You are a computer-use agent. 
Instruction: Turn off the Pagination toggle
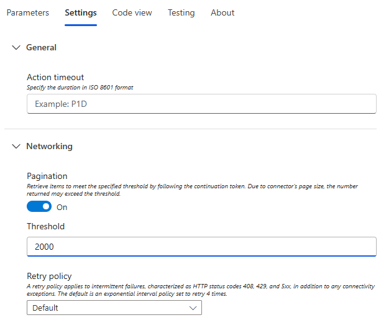[x=39, y=207]
